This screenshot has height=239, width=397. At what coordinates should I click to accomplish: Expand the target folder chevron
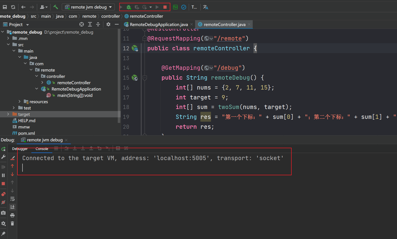click(x=8, y=114)
